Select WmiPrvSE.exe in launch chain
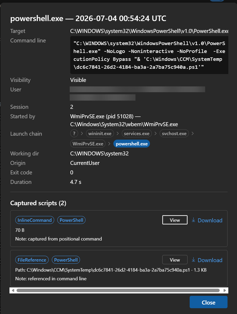237x314 pixels. point(88,144)
